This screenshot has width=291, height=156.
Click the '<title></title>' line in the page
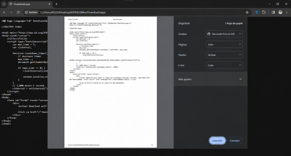17,39
